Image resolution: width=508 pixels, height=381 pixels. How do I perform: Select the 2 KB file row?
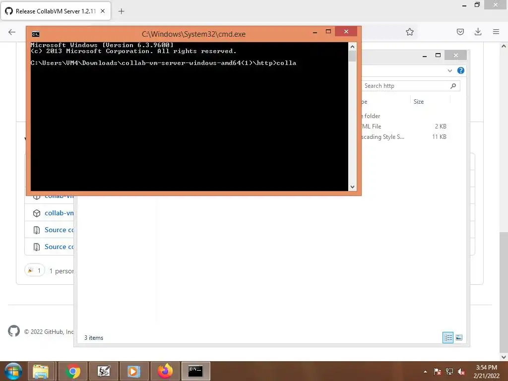coord(404,127)
